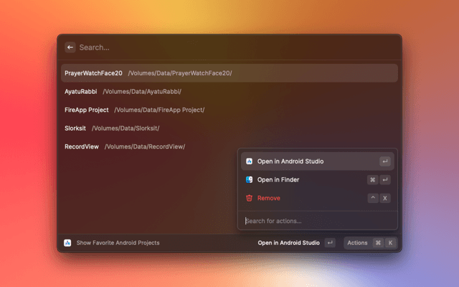
Task: Click the Show Favorite Android Projects label
Action: pyautogui.click(x=118, y=243)
